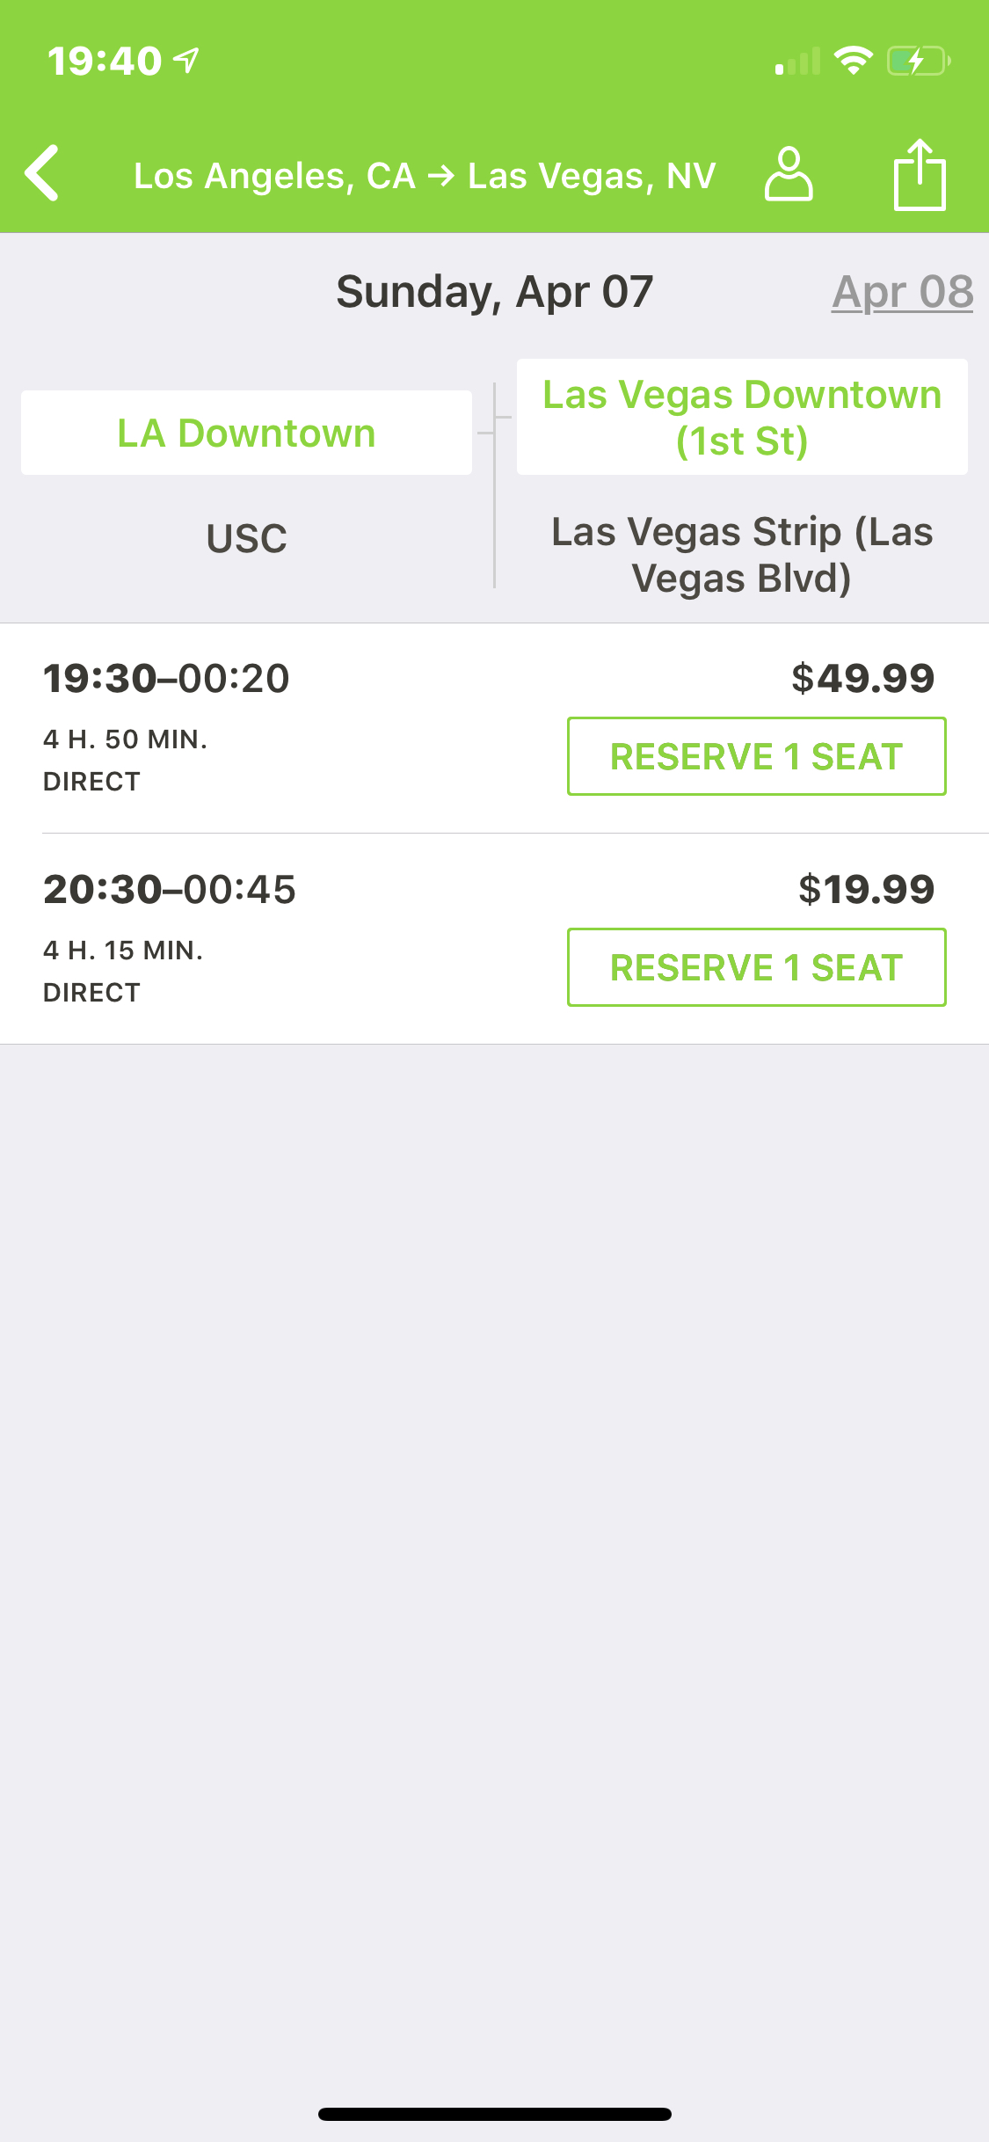The height and width of the screenshot is (2142, 989).
Task: Open the user profile icon
Action: point(788,174)
